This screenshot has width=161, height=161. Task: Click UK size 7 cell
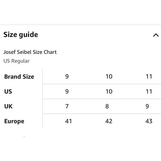coord(67,106)
